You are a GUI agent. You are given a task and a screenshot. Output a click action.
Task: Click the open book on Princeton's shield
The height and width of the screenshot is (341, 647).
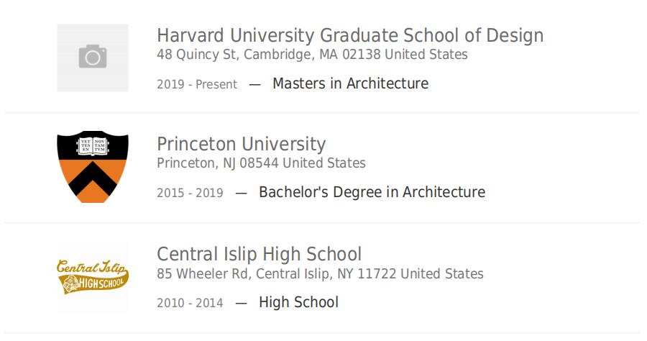[93, 146]
